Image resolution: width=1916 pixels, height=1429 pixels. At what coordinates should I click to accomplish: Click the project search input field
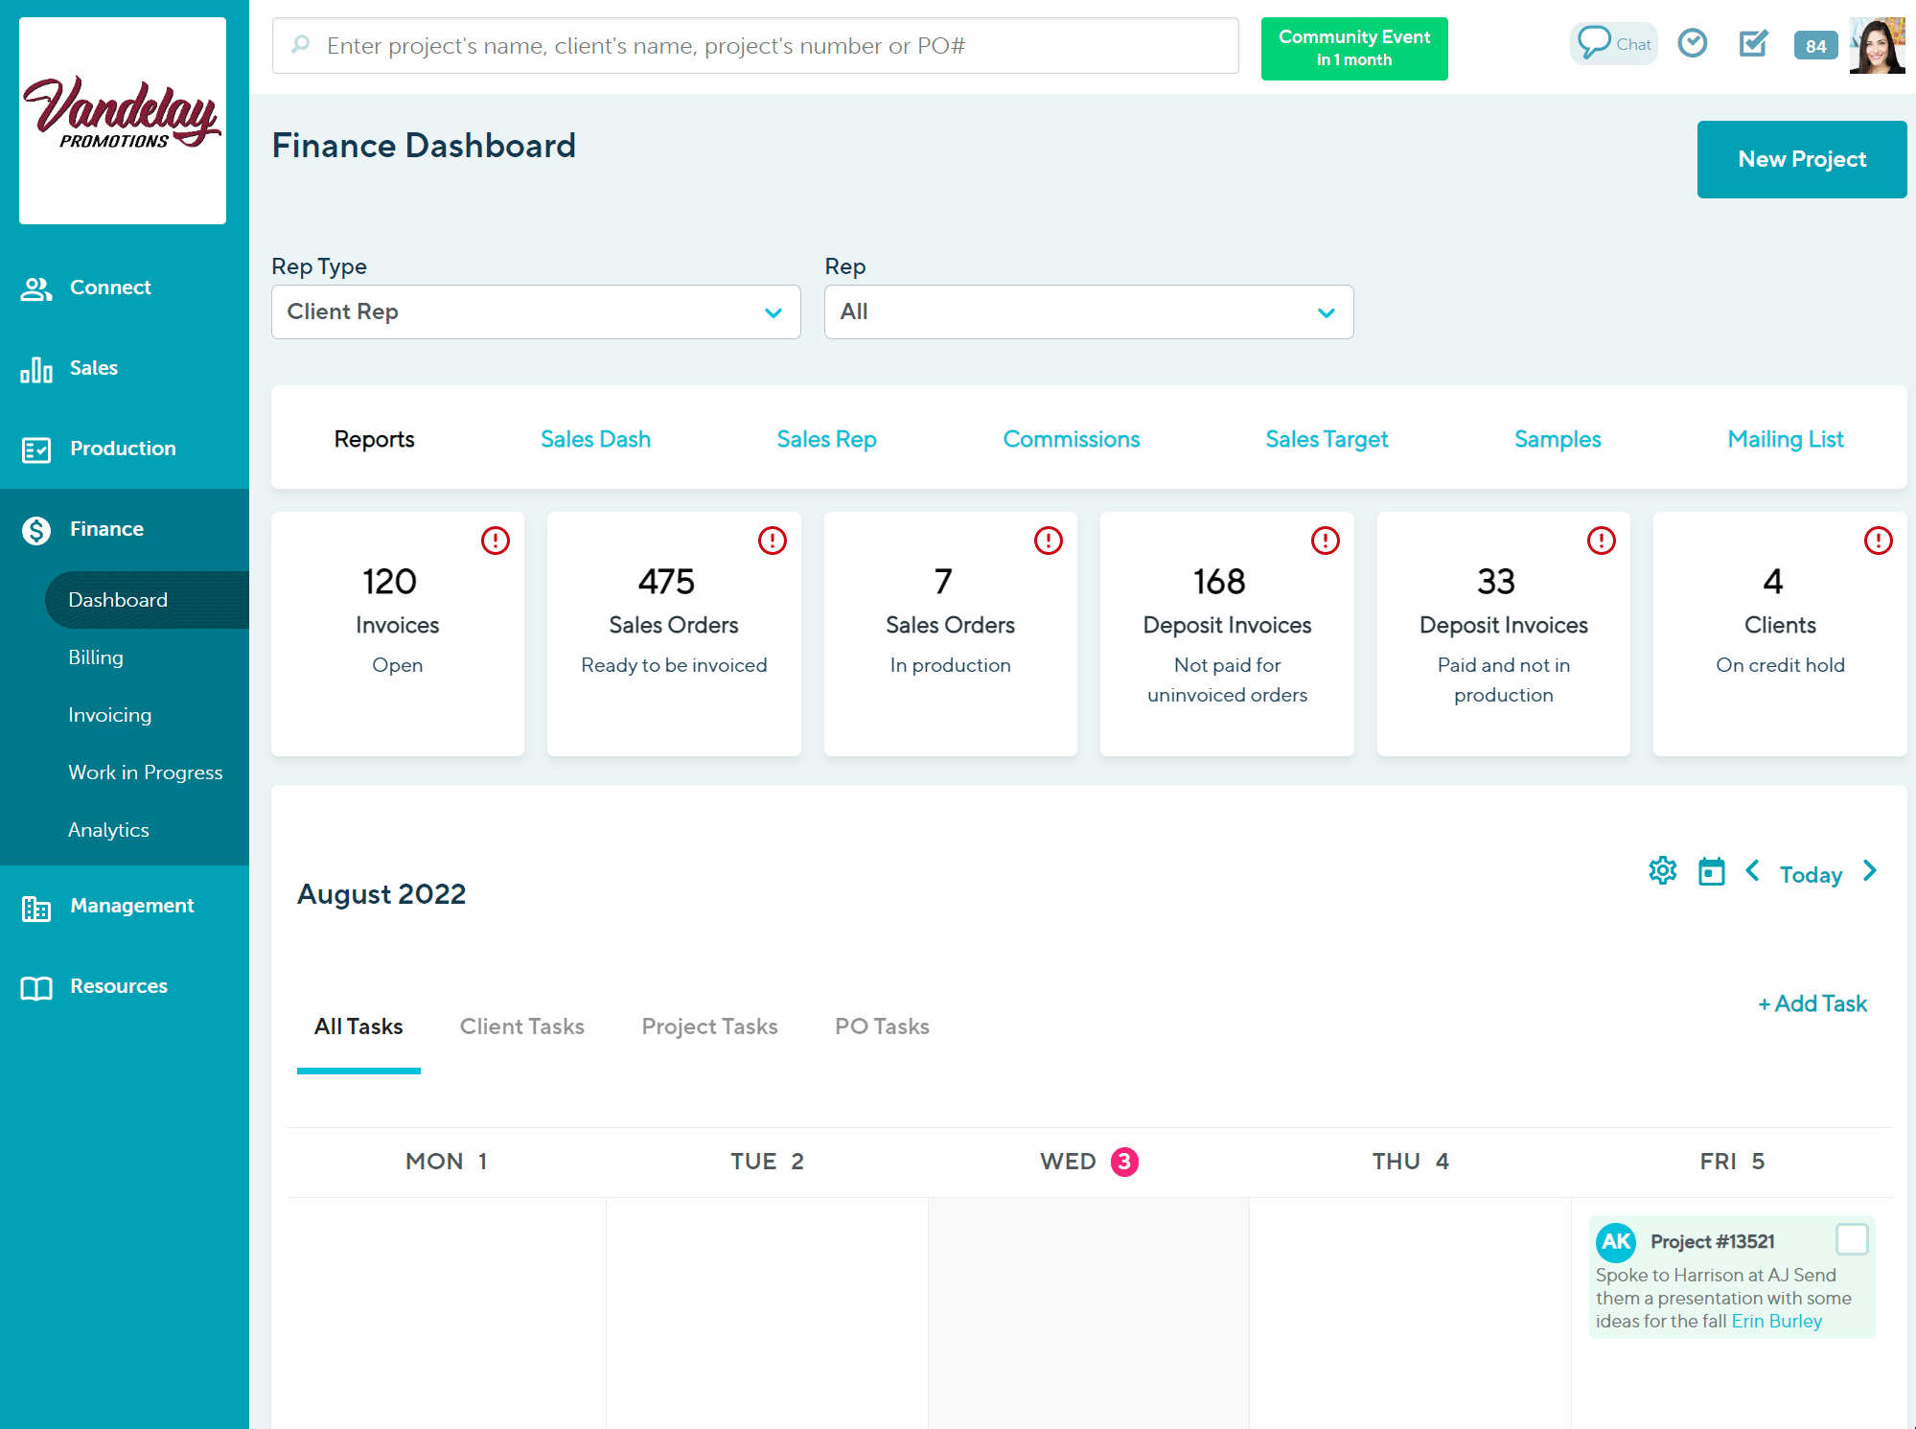click(x=755, y=46)
